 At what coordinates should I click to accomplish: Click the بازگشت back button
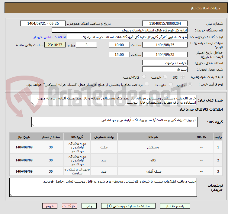[x=70, y=206]
